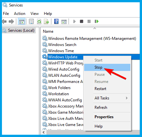Click the Refresh toolbar icon
Image resolution: width=142 pixels, height=137 pixels.
[x=39, y=21]
